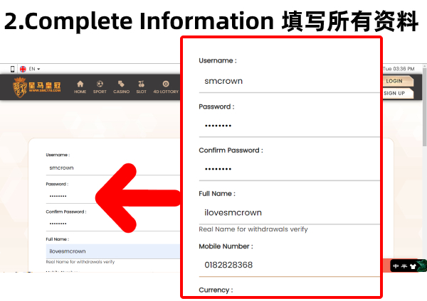Select the SLOT cherry icon
Image resolution: width=427 pixels, height=301 pixels.
[141, 87]
